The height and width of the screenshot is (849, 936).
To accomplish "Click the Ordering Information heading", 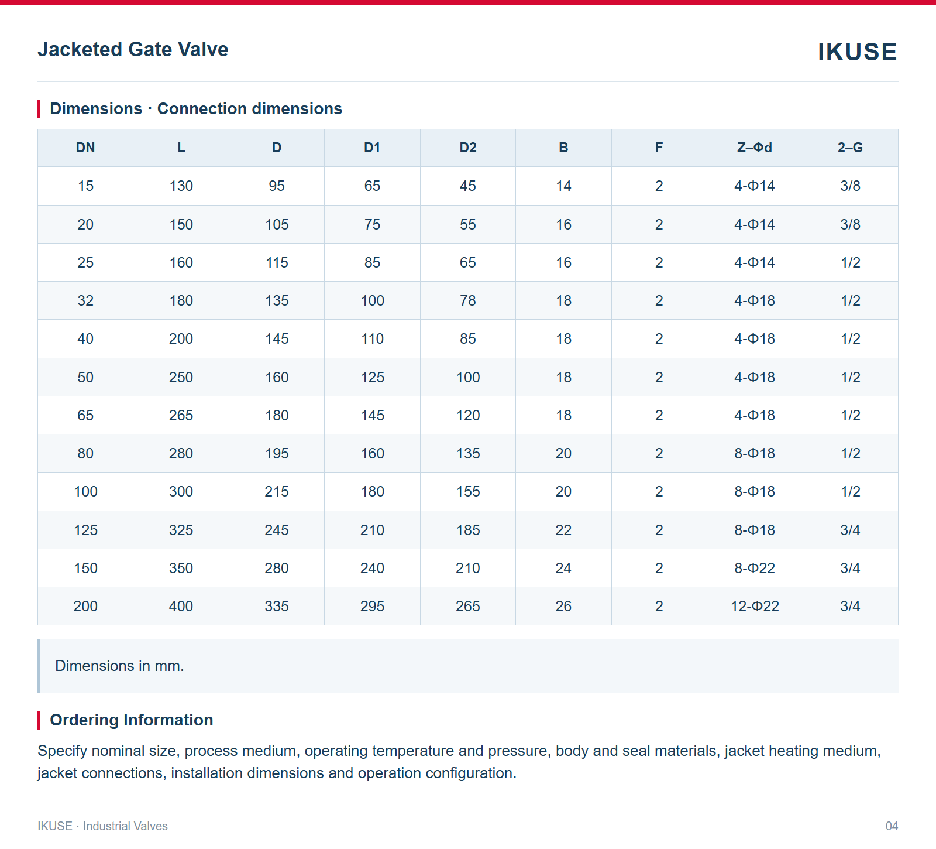I will tap(132, 720).
